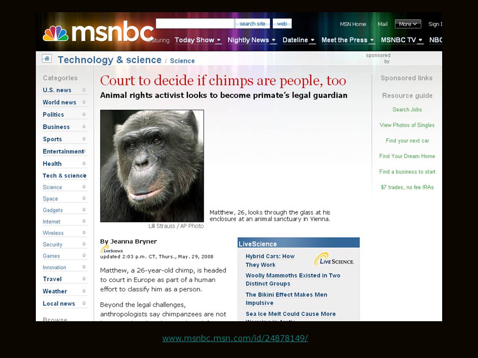Expand the Business category arrow
This screenshot has width=478, height=358.
[84, 126]
